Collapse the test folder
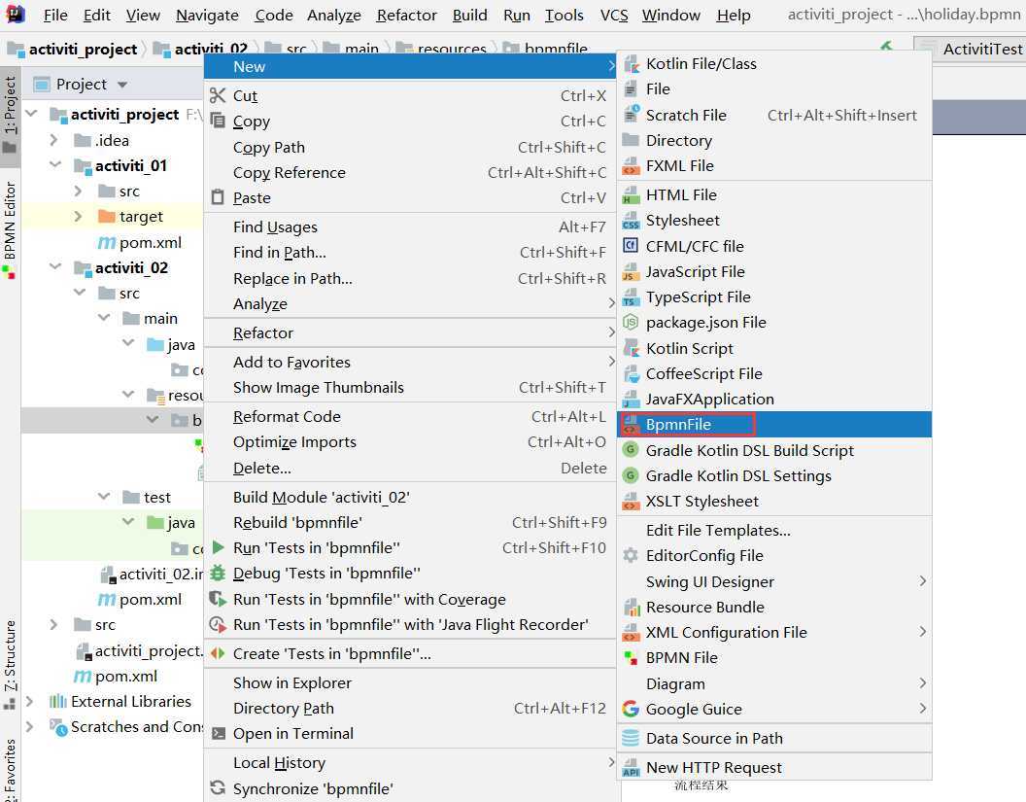1026x802 pixels. coord(104,497)
